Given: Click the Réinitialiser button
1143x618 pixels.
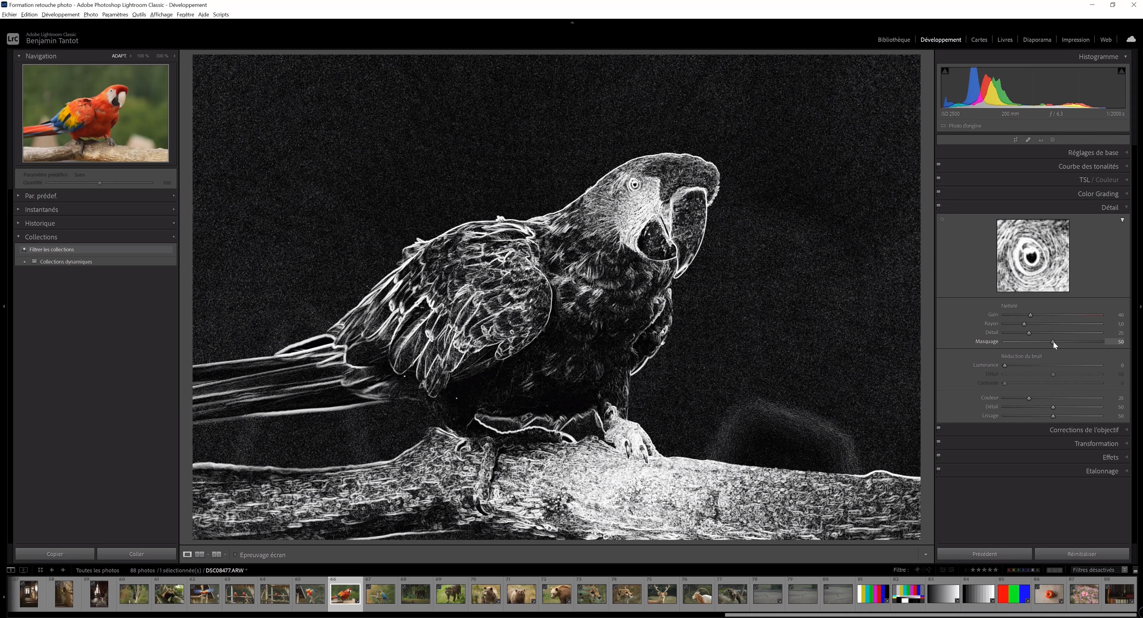Looking at the screenshot, I should coord(1081,554).
